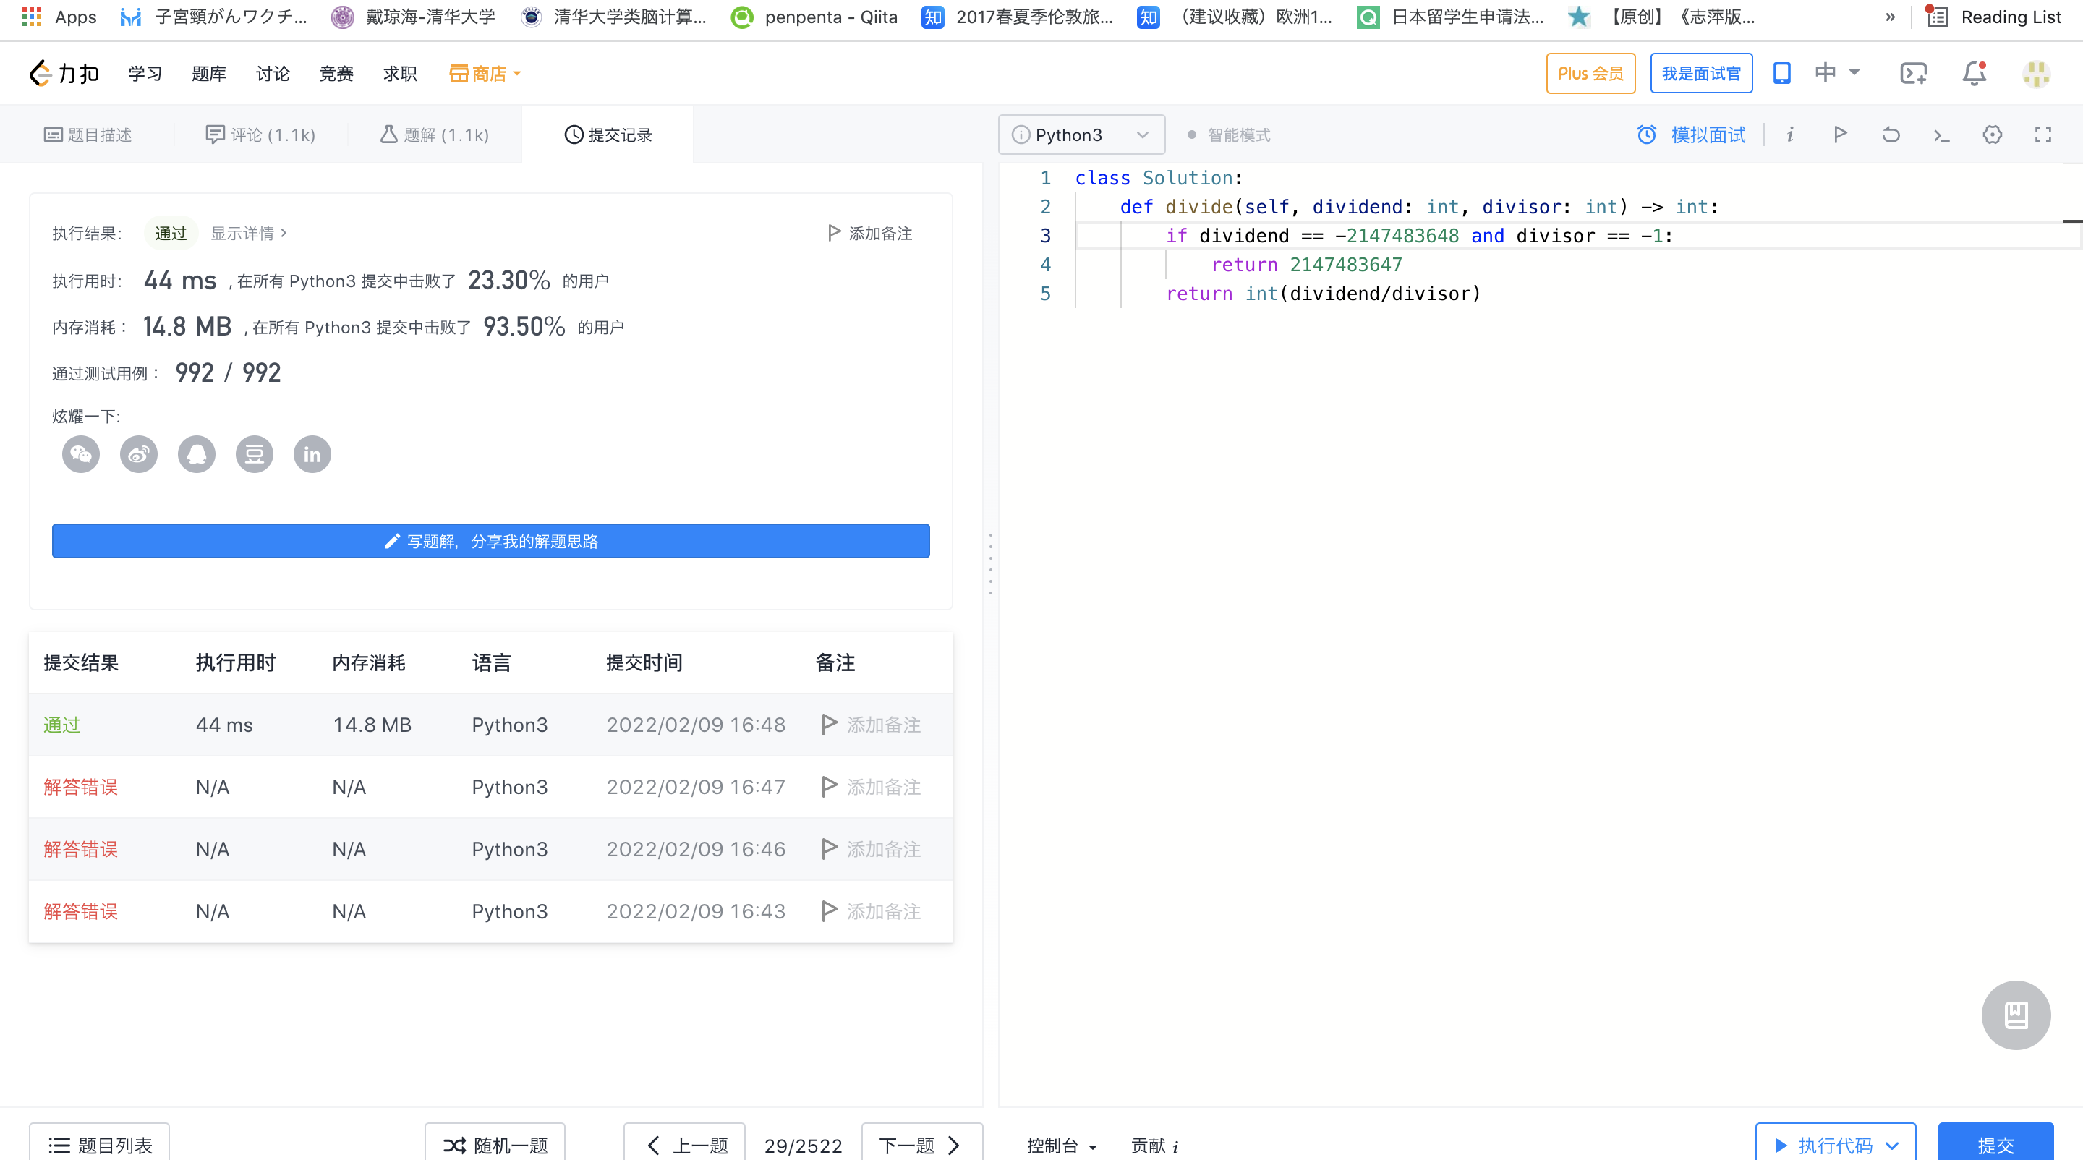The height and width of the screenshot is (1160, 2083).
Task: Click the panel resize handle dots
Action: point(991,564)
